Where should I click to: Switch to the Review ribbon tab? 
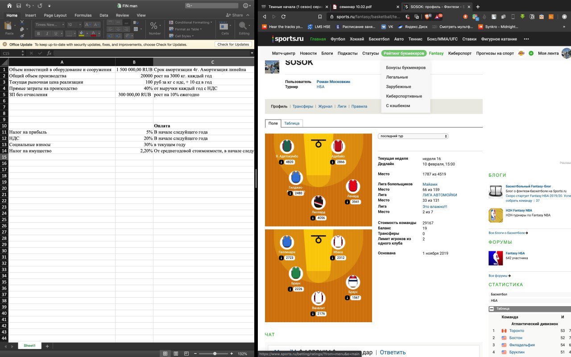click(122, 15)
